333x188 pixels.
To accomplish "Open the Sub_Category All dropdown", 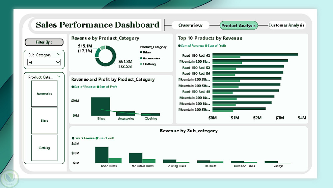I will tap(44, 62).
